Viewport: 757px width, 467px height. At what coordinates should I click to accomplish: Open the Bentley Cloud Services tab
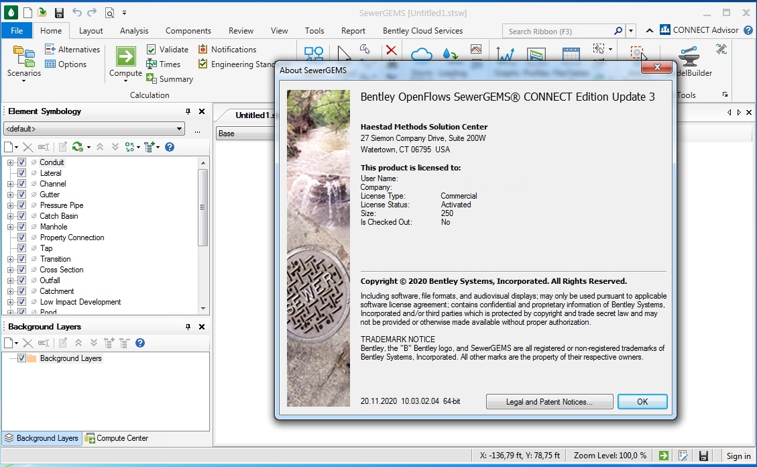[x=422, y=30]
